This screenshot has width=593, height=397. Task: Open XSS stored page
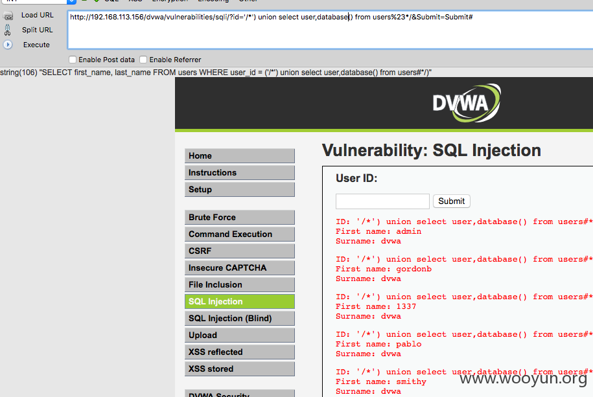coord(240,369)
